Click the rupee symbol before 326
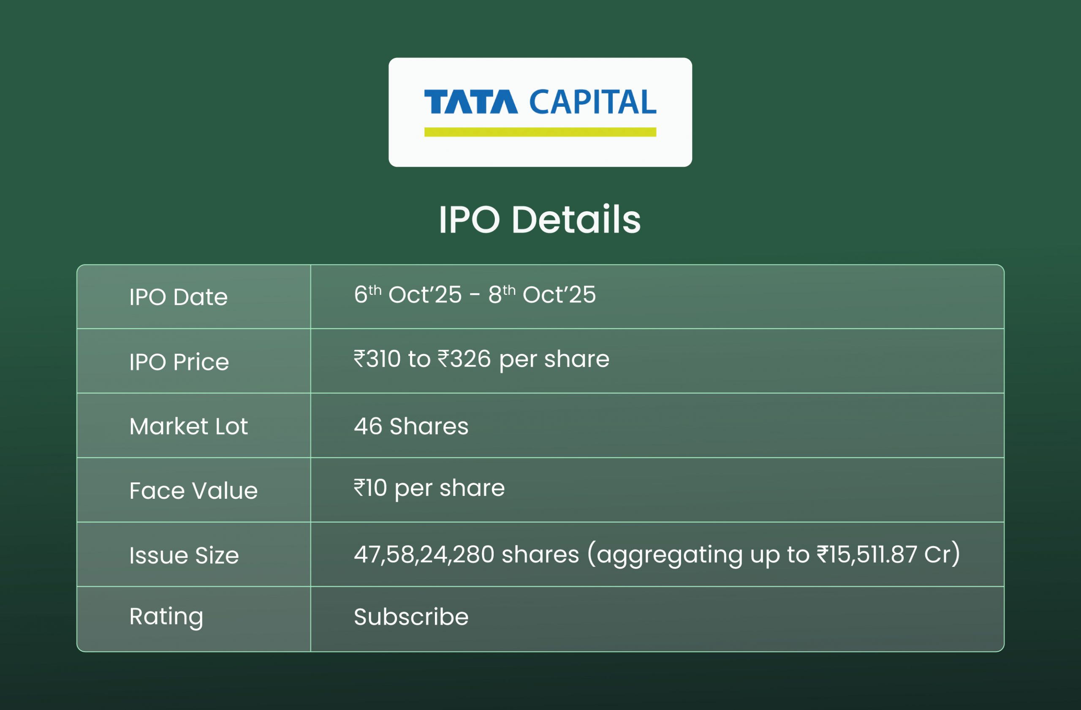Image resolution: width=1081 pixels, height=710 pixels. (443, 358)
